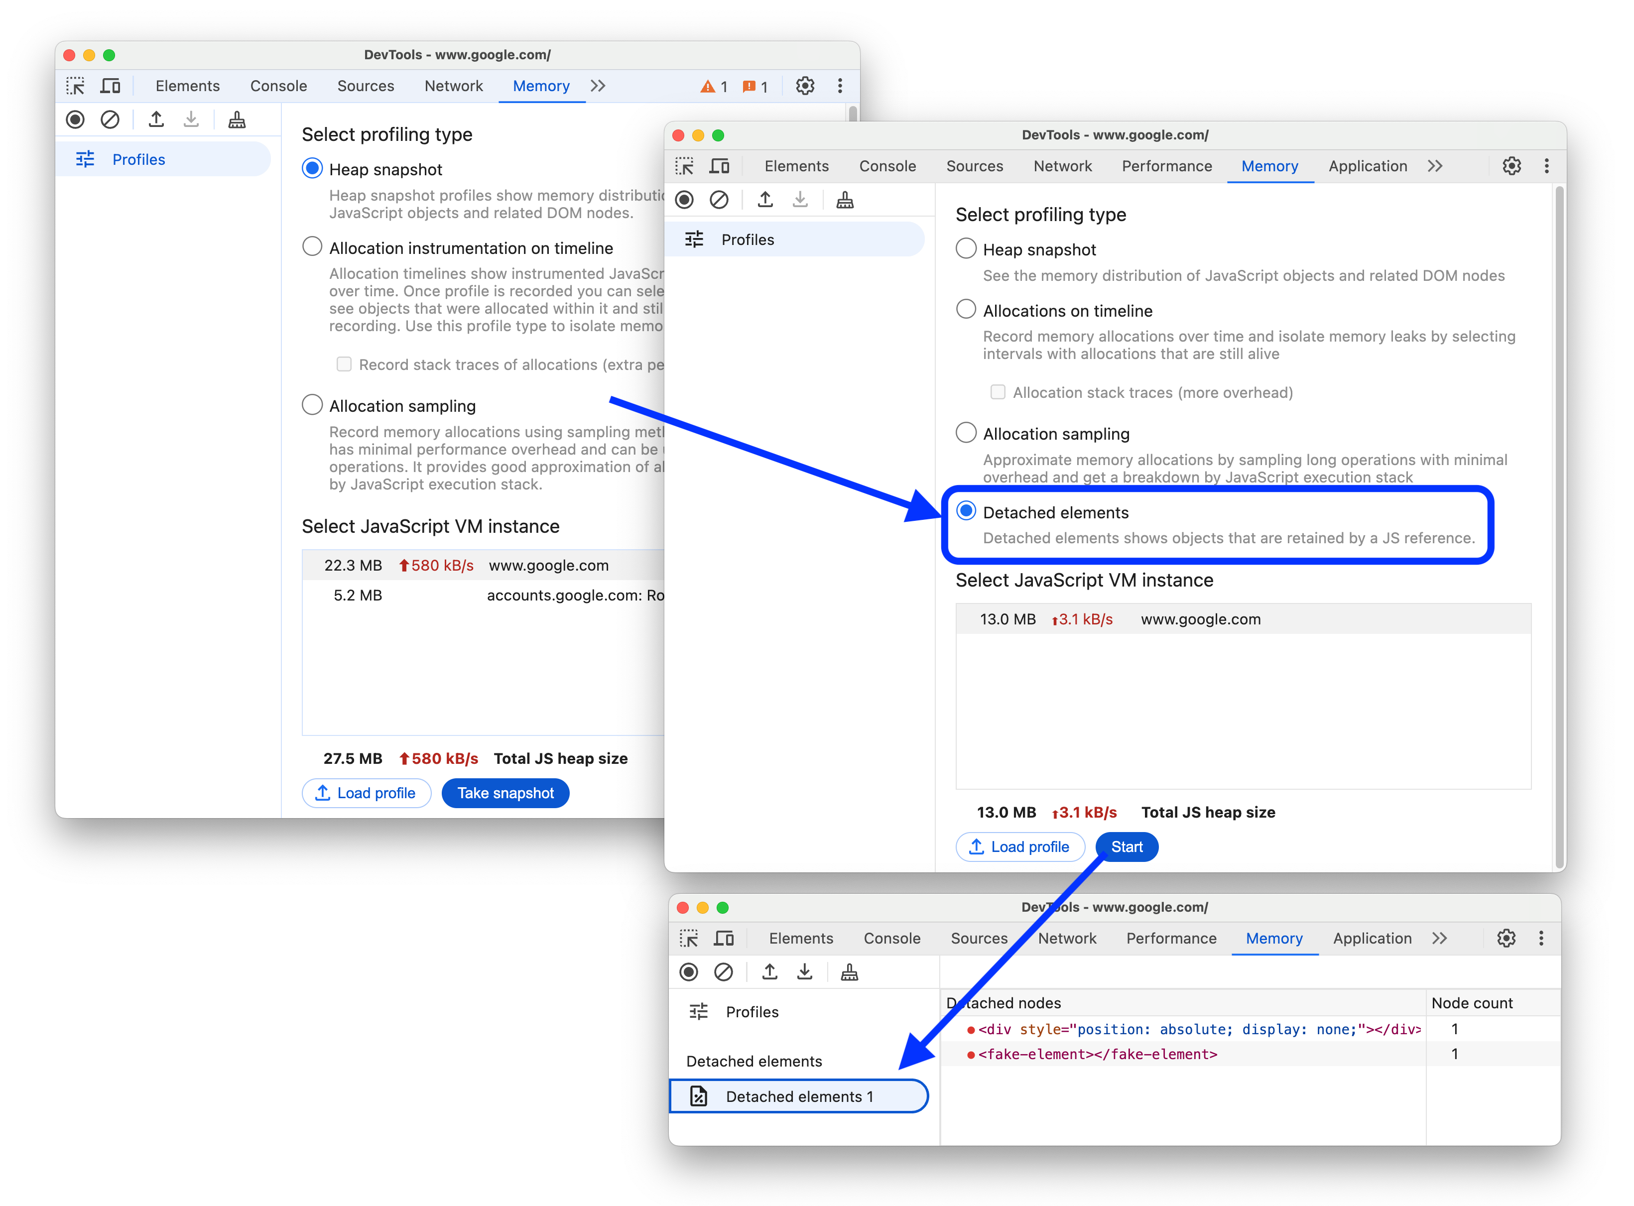Click the settings gear icon in DevTools
Image resolution: width=1634 pixels, height=1206 pixels.
(x=1512, y=166)
